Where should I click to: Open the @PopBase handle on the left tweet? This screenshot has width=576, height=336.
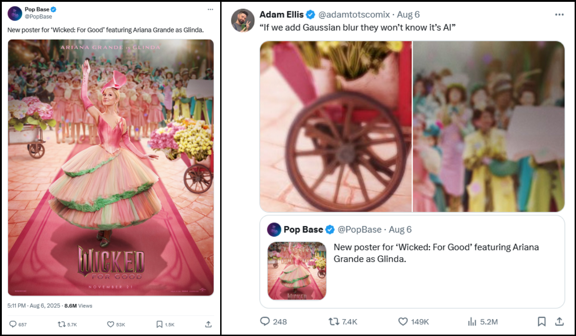[x=38, y=17]
